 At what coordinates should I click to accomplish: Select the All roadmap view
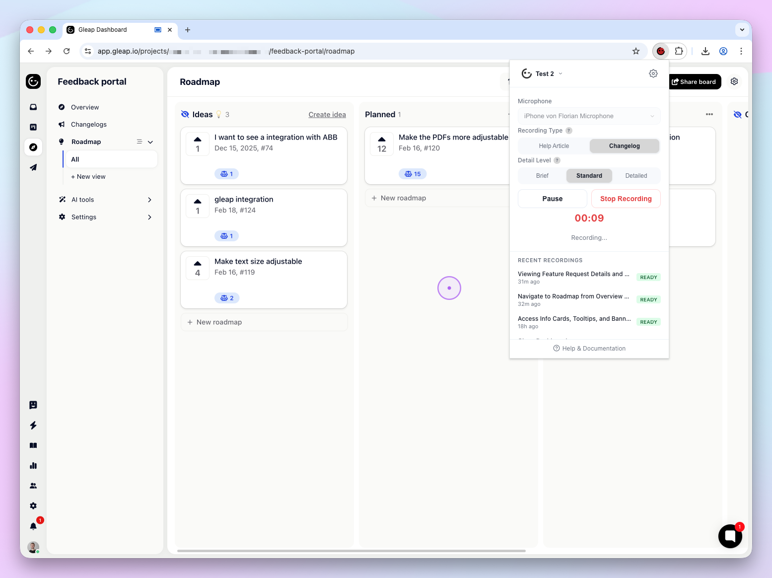tap(111, 159)
